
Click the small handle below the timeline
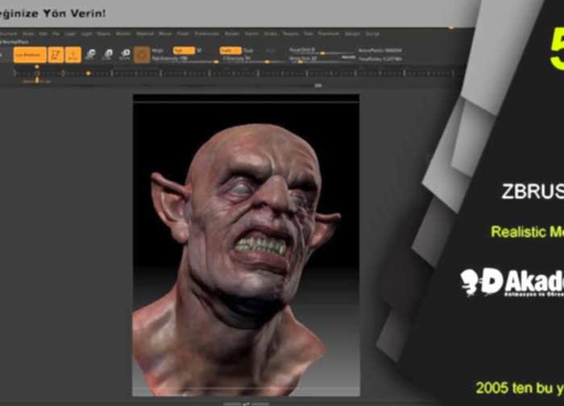[318, 85]
